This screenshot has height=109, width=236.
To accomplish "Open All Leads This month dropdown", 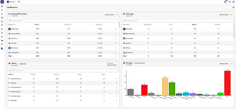I will point(224,64).
